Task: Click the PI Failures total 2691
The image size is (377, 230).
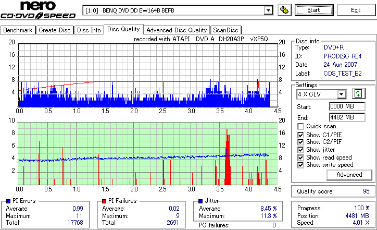Action: (173, 223)
